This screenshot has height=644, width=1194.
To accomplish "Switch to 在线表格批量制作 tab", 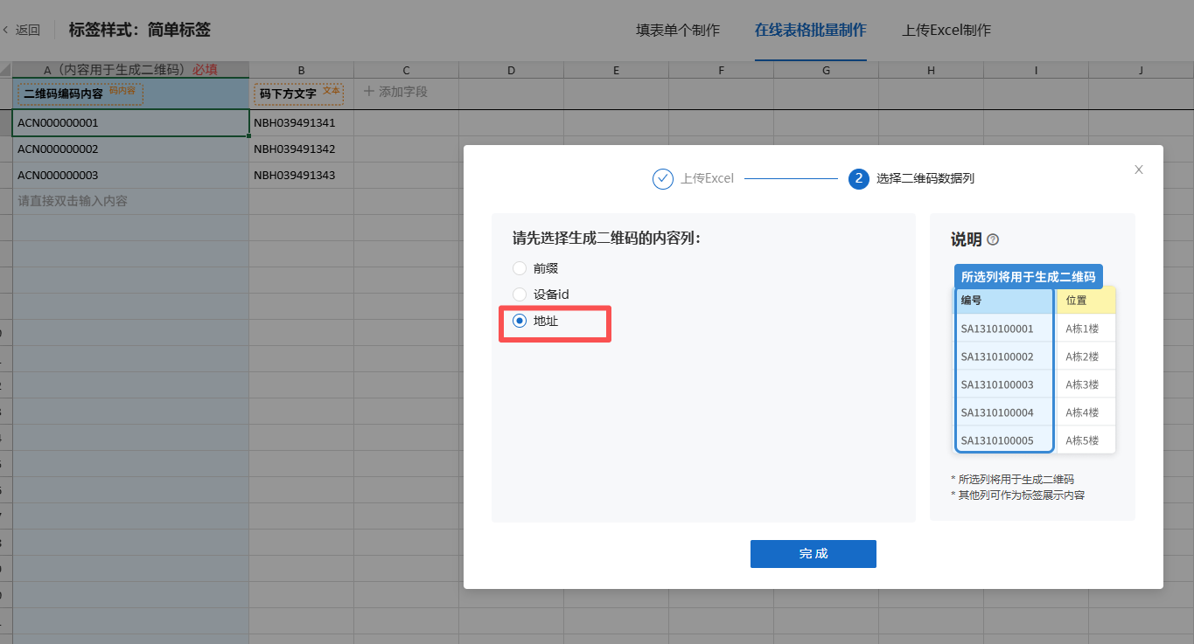I will click(811, 30).
